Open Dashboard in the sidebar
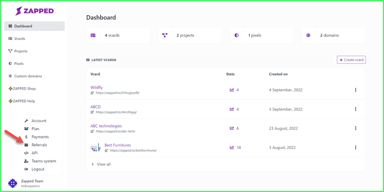384x192 pixels. pos(34,26)
